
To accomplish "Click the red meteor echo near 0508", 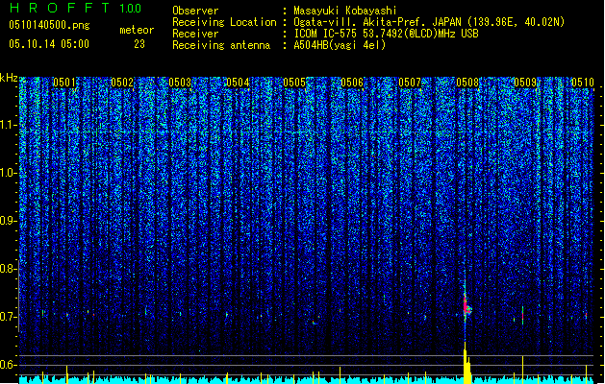I will click(x=466, y=305).
